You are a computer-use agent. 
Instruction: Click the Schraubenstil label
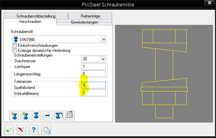(22, 32)
